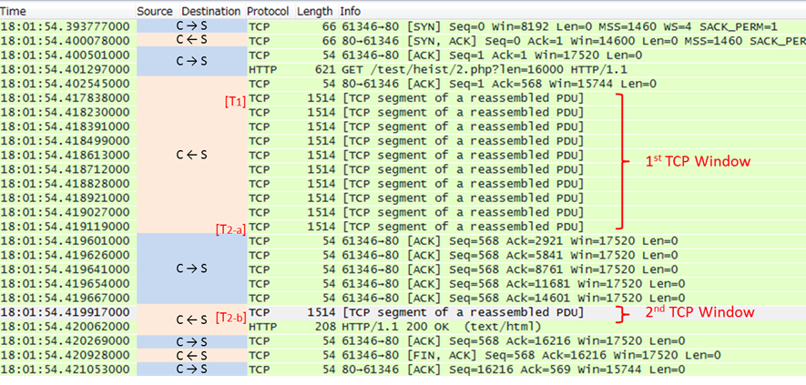Click the Info column header
Screen dimensions: 806x385
pyautogui.click(x=351, y=11)
